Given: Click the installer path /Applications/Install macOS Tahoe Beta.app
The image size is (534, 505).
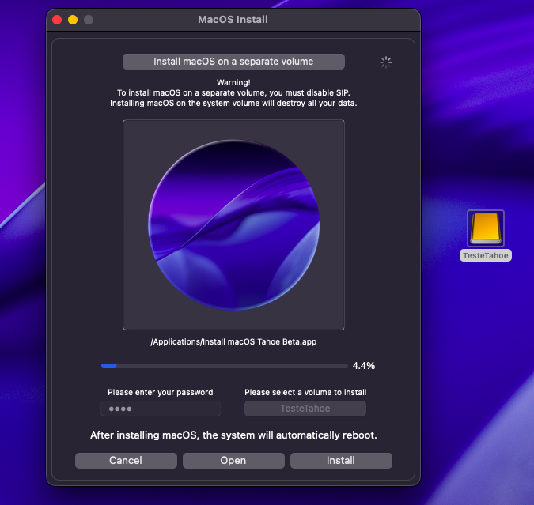Looking at the screenshot, I should [233, 341].
